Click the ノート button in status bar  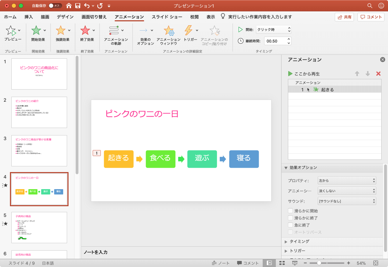pos(221,263)
